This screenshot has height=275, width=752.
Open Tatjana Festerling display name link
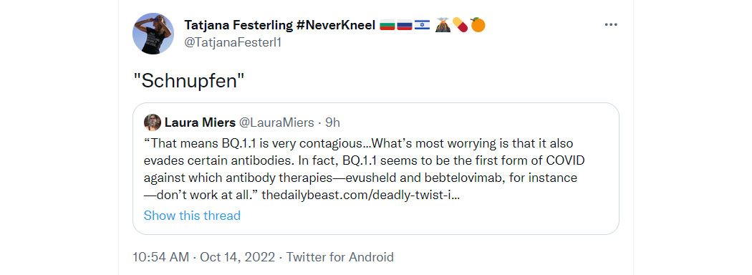click(279, 25)
